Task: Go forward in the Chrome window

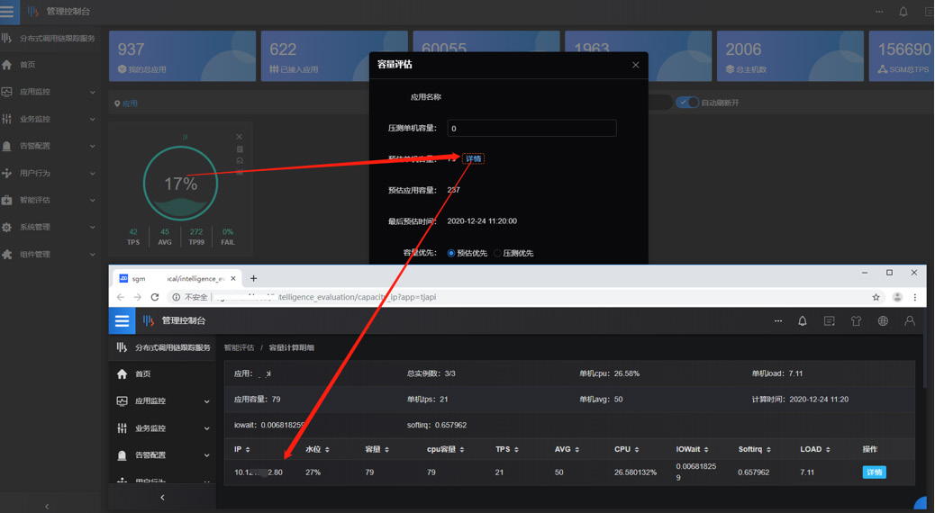Action: tap(138, 297)
